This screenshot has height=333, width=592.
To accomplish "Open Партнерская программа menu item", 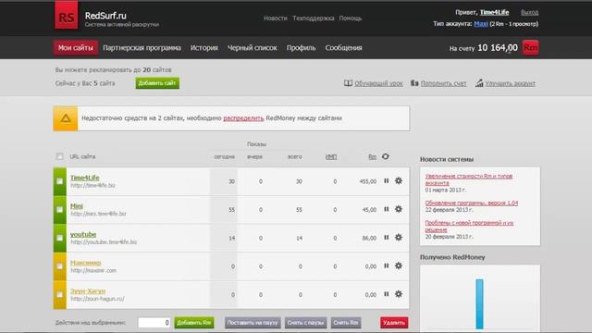I will pyautogui.click(x=142, y=48).
